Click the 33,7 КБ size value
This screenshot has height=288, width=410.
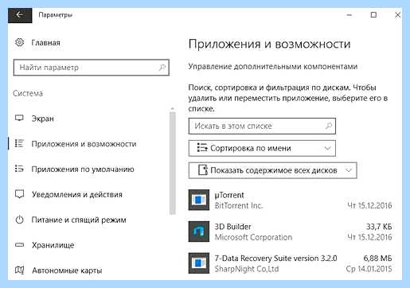click(379, 227)
